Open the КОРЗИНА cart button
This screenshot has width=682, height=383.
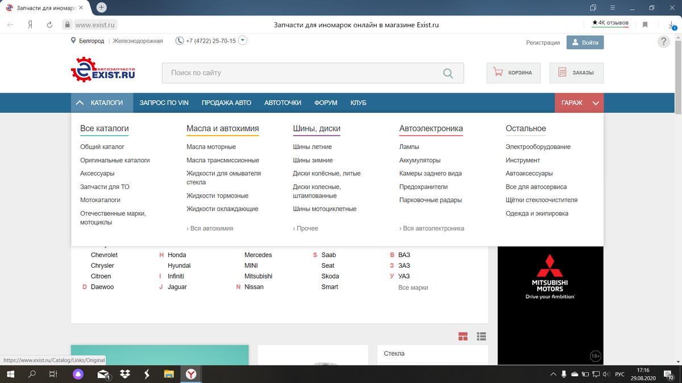[513, 73]
